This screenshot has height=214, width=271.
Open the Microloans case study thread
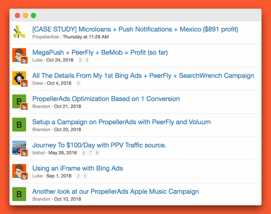135,29
